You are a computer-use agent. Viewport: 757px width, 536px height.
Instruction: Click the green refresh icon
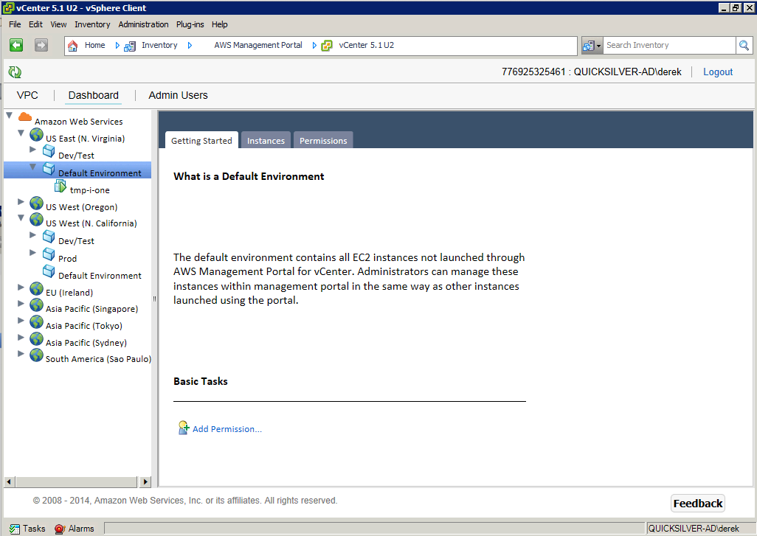point(15,72)
